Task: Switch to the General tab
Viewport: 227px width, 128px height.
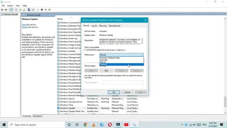Action: coord(86,26)
